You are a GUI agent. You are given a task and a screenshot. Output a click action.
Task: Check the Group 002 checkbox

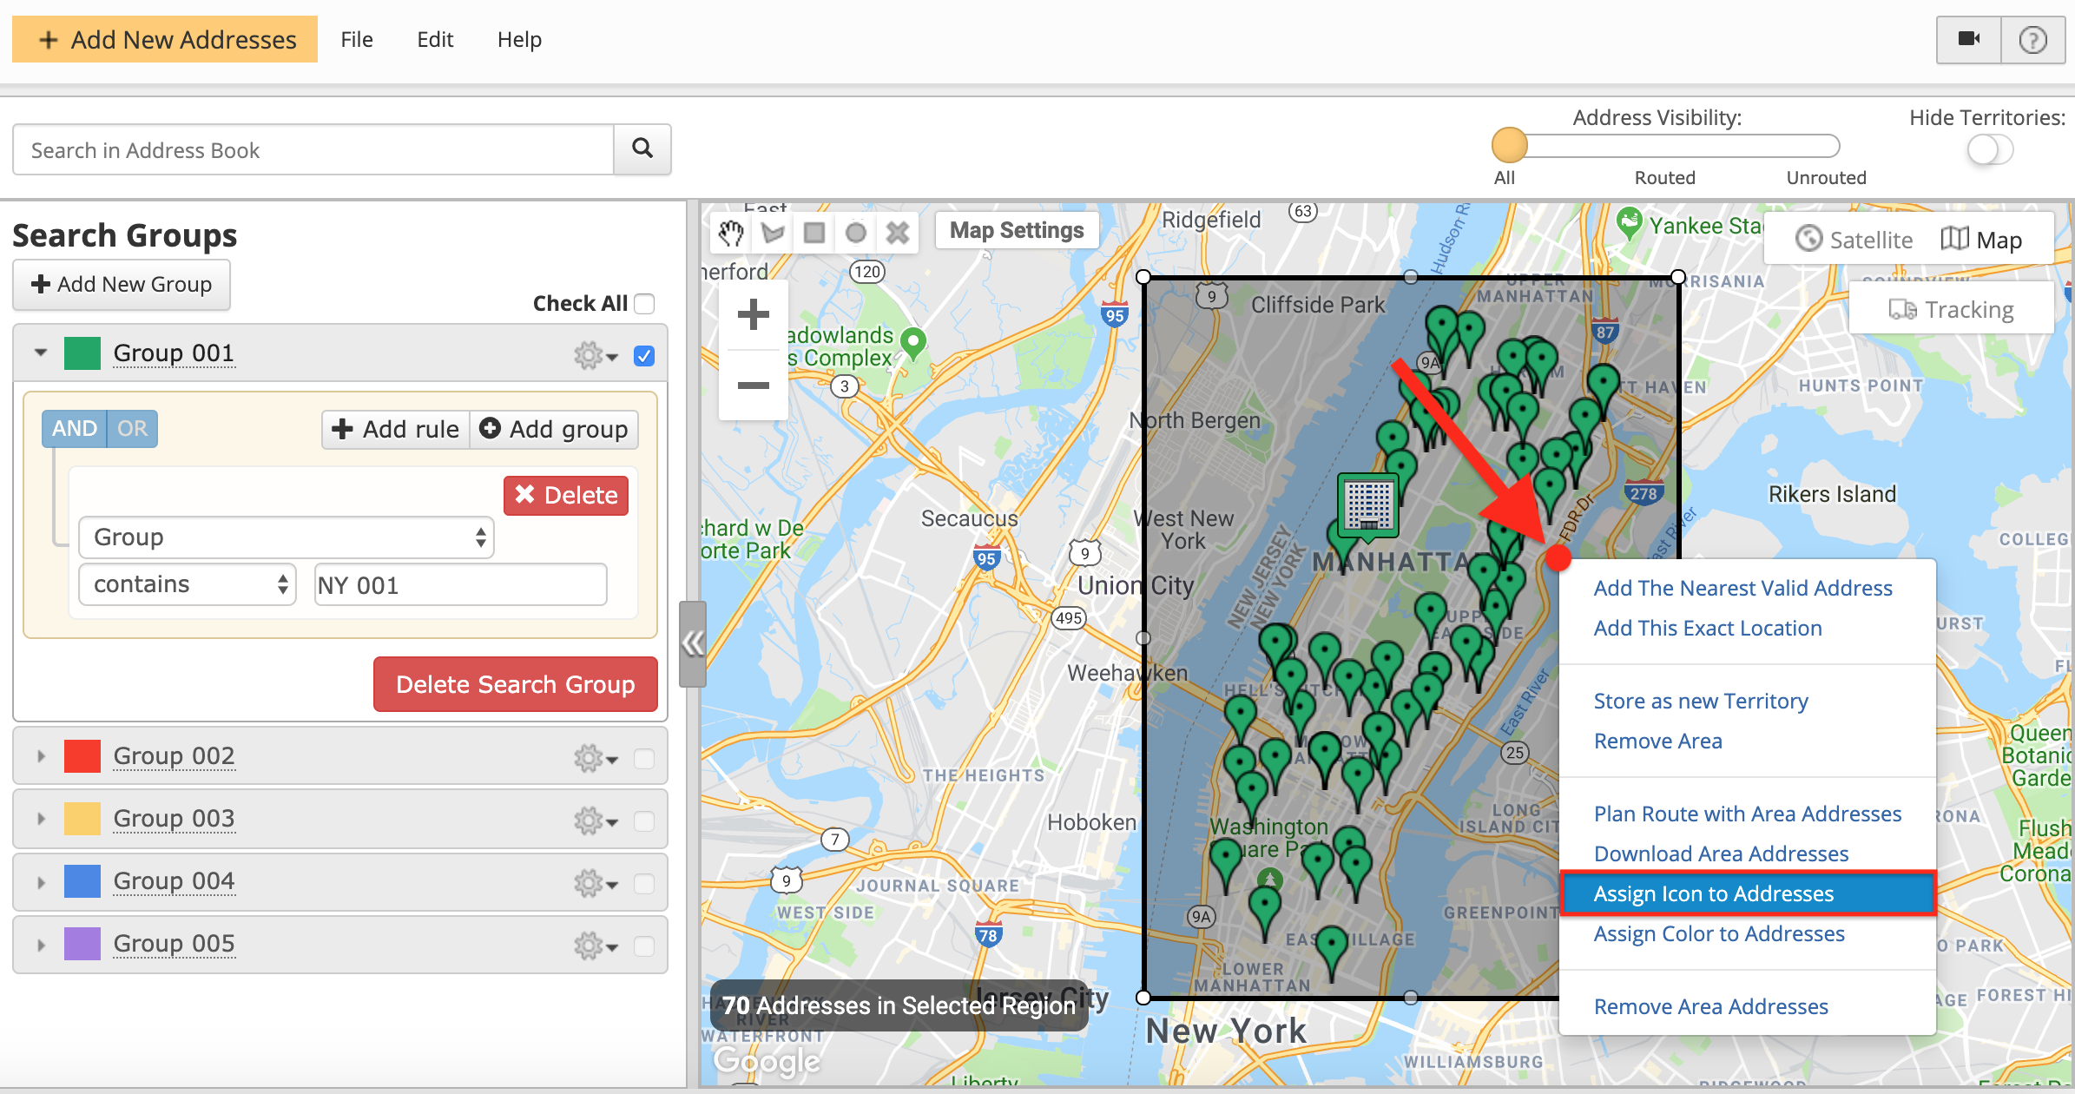644,758
